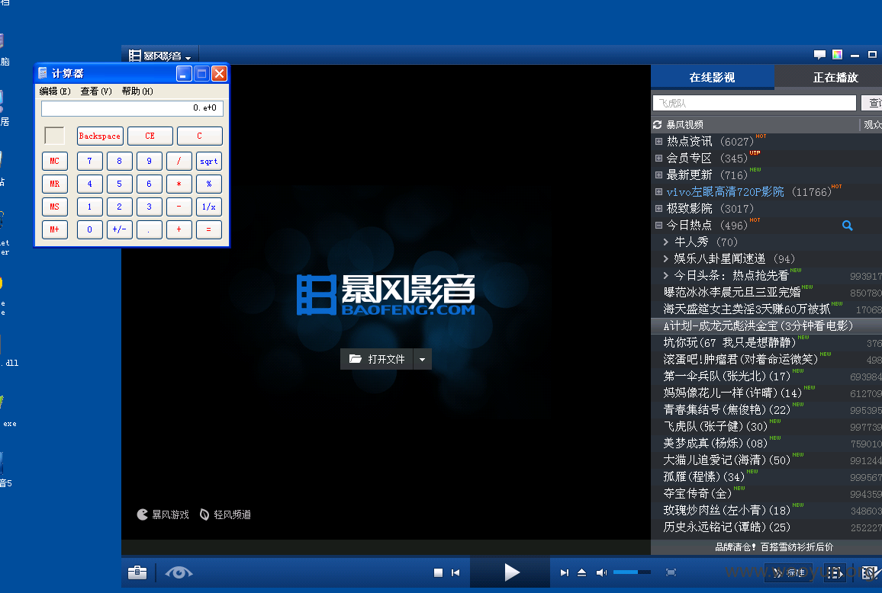Click Calculator sqrt button
This screenshot has height=593, width=882.
click(x=209, y=162)
